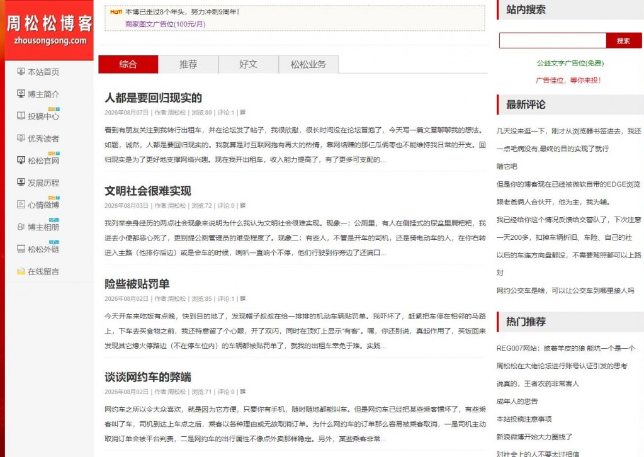Open the 成年人的忠告 article

click(x=517, y=401)
